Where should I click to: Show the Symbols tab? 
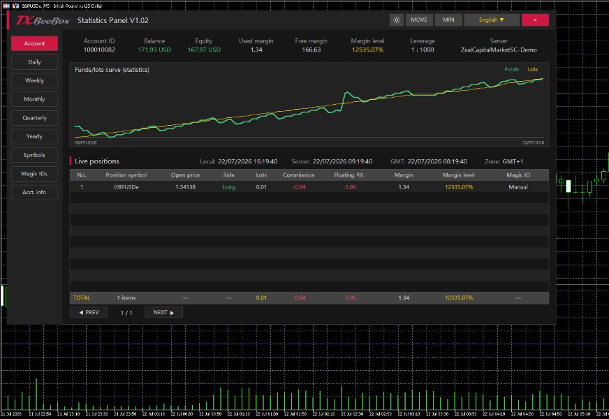34,155
